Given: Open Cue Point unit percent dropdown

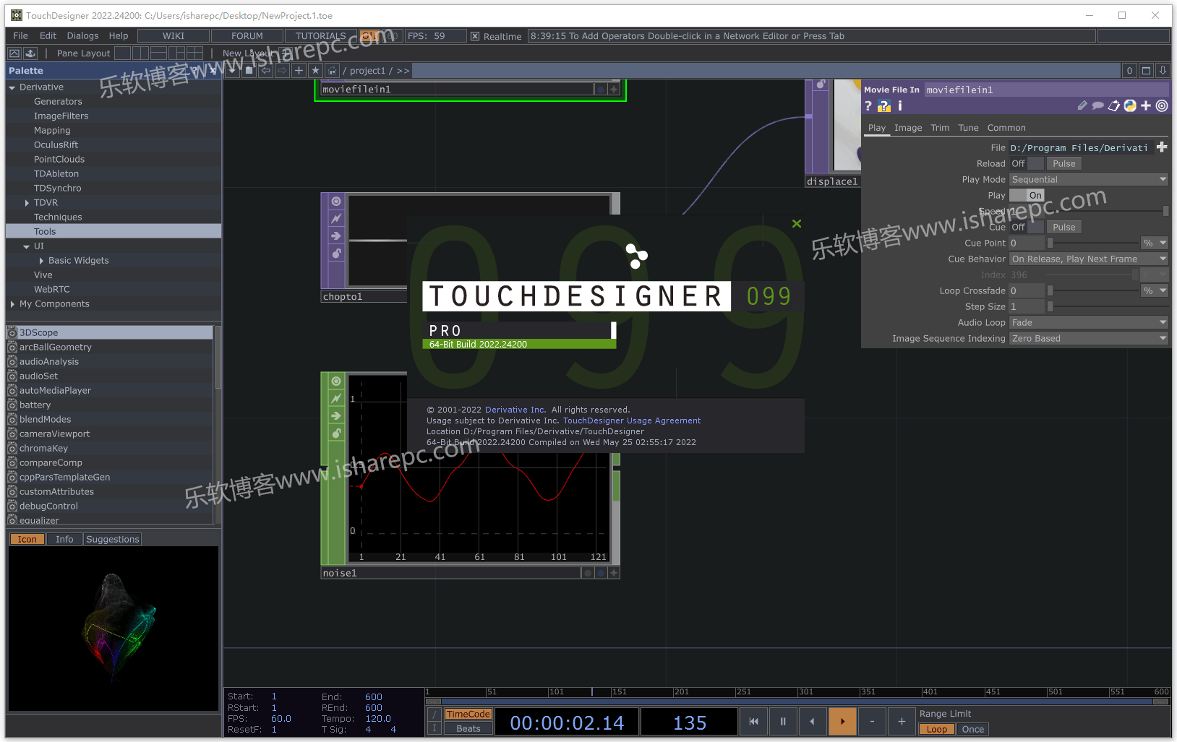Looking at the screenshot, I should (x=1155, y=243).
